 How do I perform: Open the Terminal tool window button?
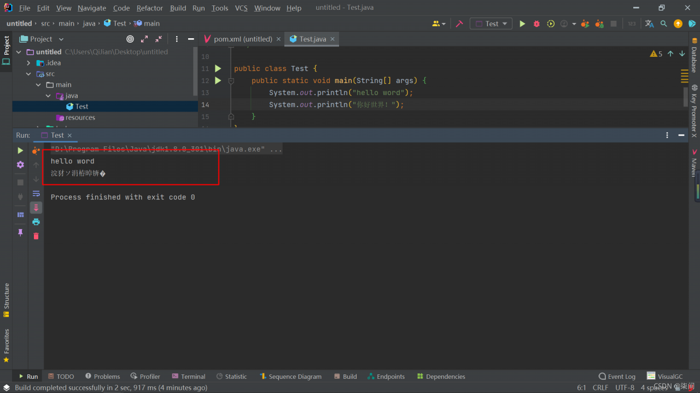(x=189, y=377)
